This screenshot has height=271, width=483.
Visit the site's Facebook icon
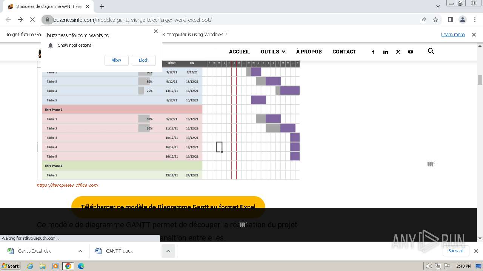point(373,52)
